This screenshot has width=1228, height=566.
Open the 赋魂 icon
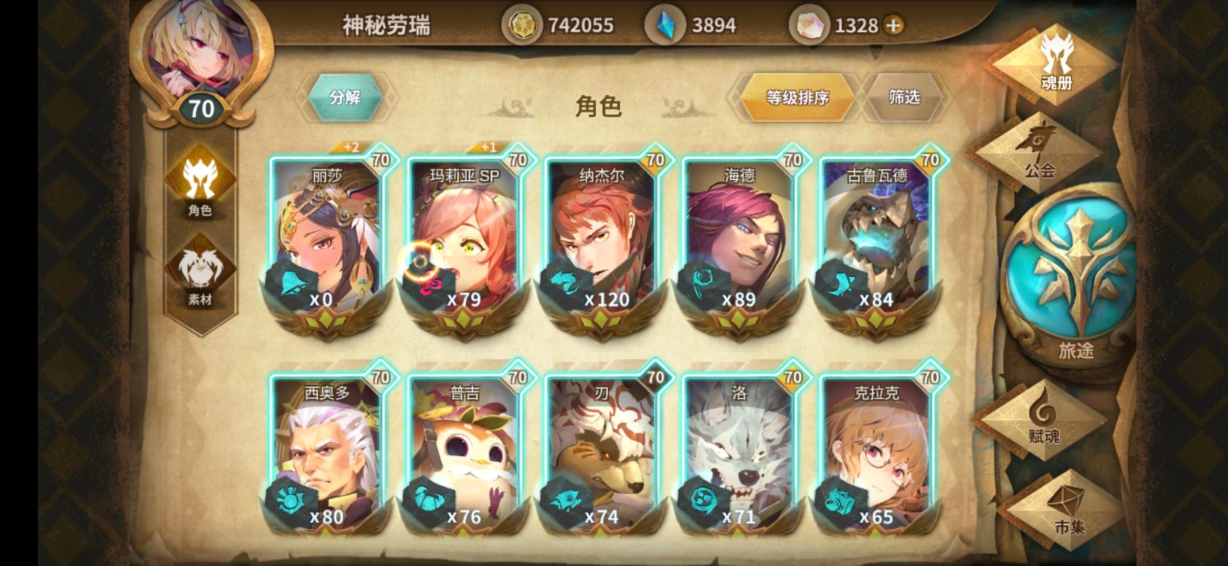pyautogui.click(x=1042, y=419)
